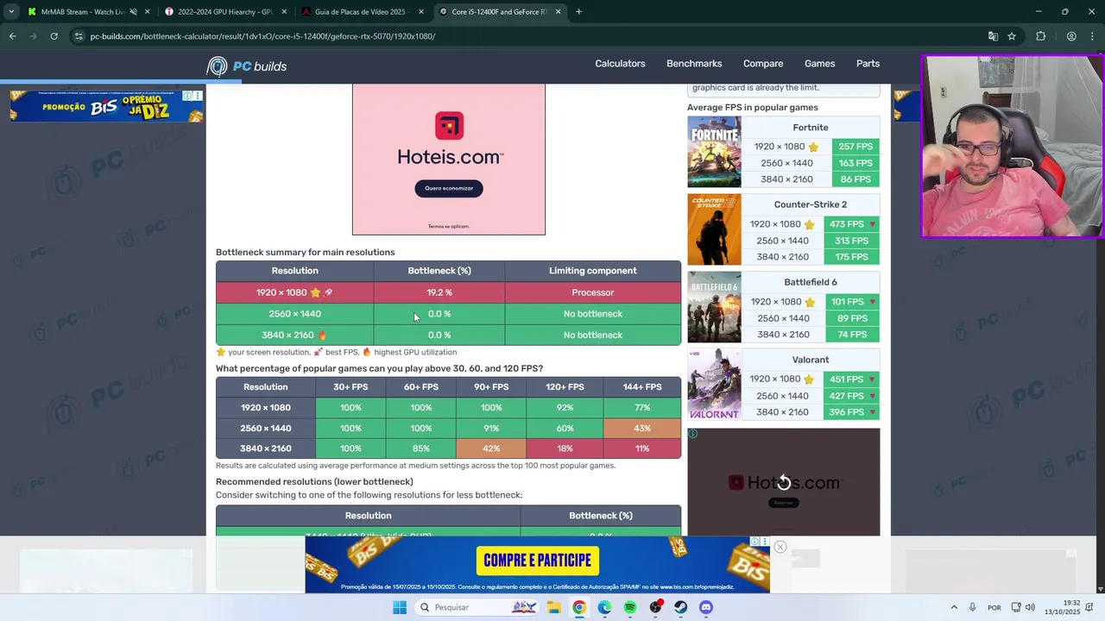1105x621 pixels.
Task: Open the Compare menu
Action: pos(763,64)
